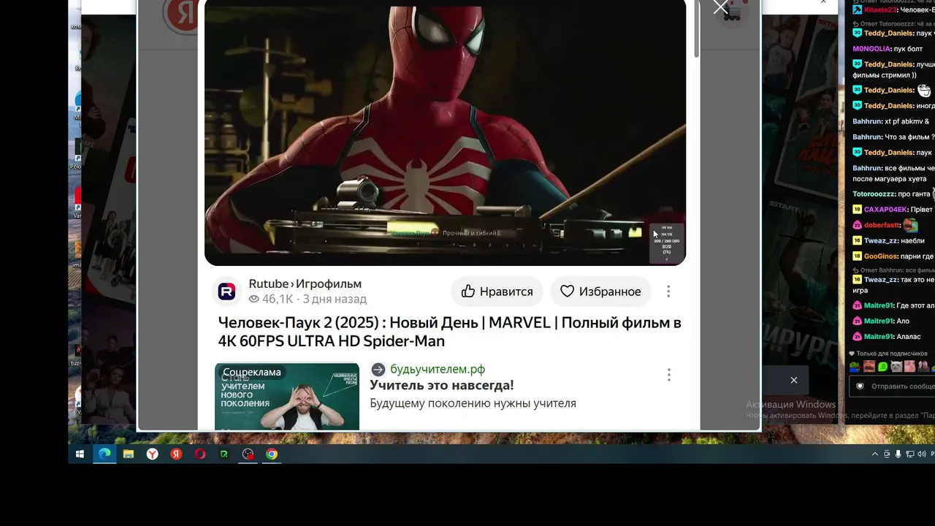Viewport: 935px width, 526px height.
Task: Open the Человек-Паук 2 (2025) video title
Action: point(449,332)
